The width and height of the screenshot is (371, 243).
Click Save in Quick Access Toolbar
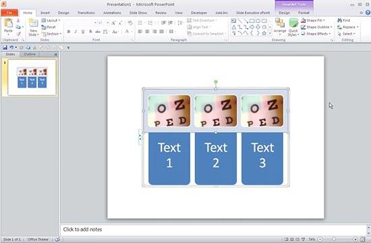[x=5, y=48]
